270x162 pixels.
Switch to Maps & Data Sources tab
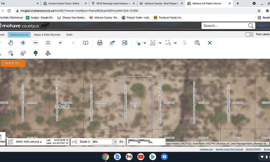point(47,35)
